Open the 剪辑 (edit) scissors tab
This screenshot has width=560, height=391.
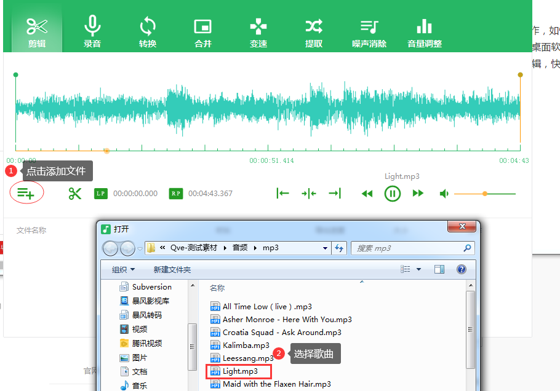point(37,32)
